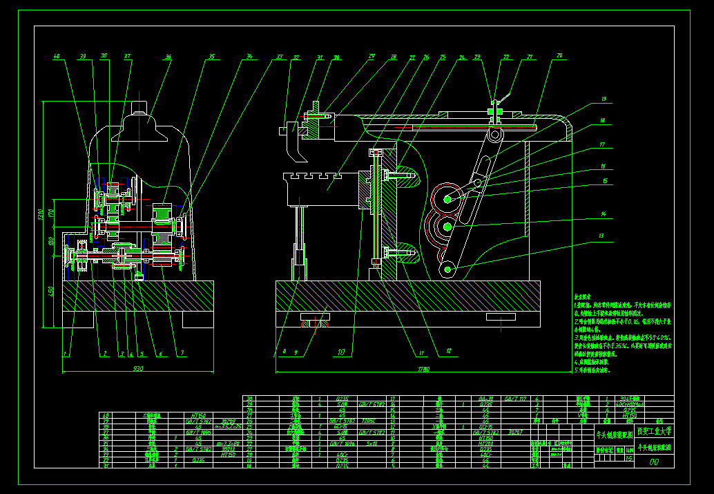Click balloon callout number 12 below right view

click(x=449, y=351)
